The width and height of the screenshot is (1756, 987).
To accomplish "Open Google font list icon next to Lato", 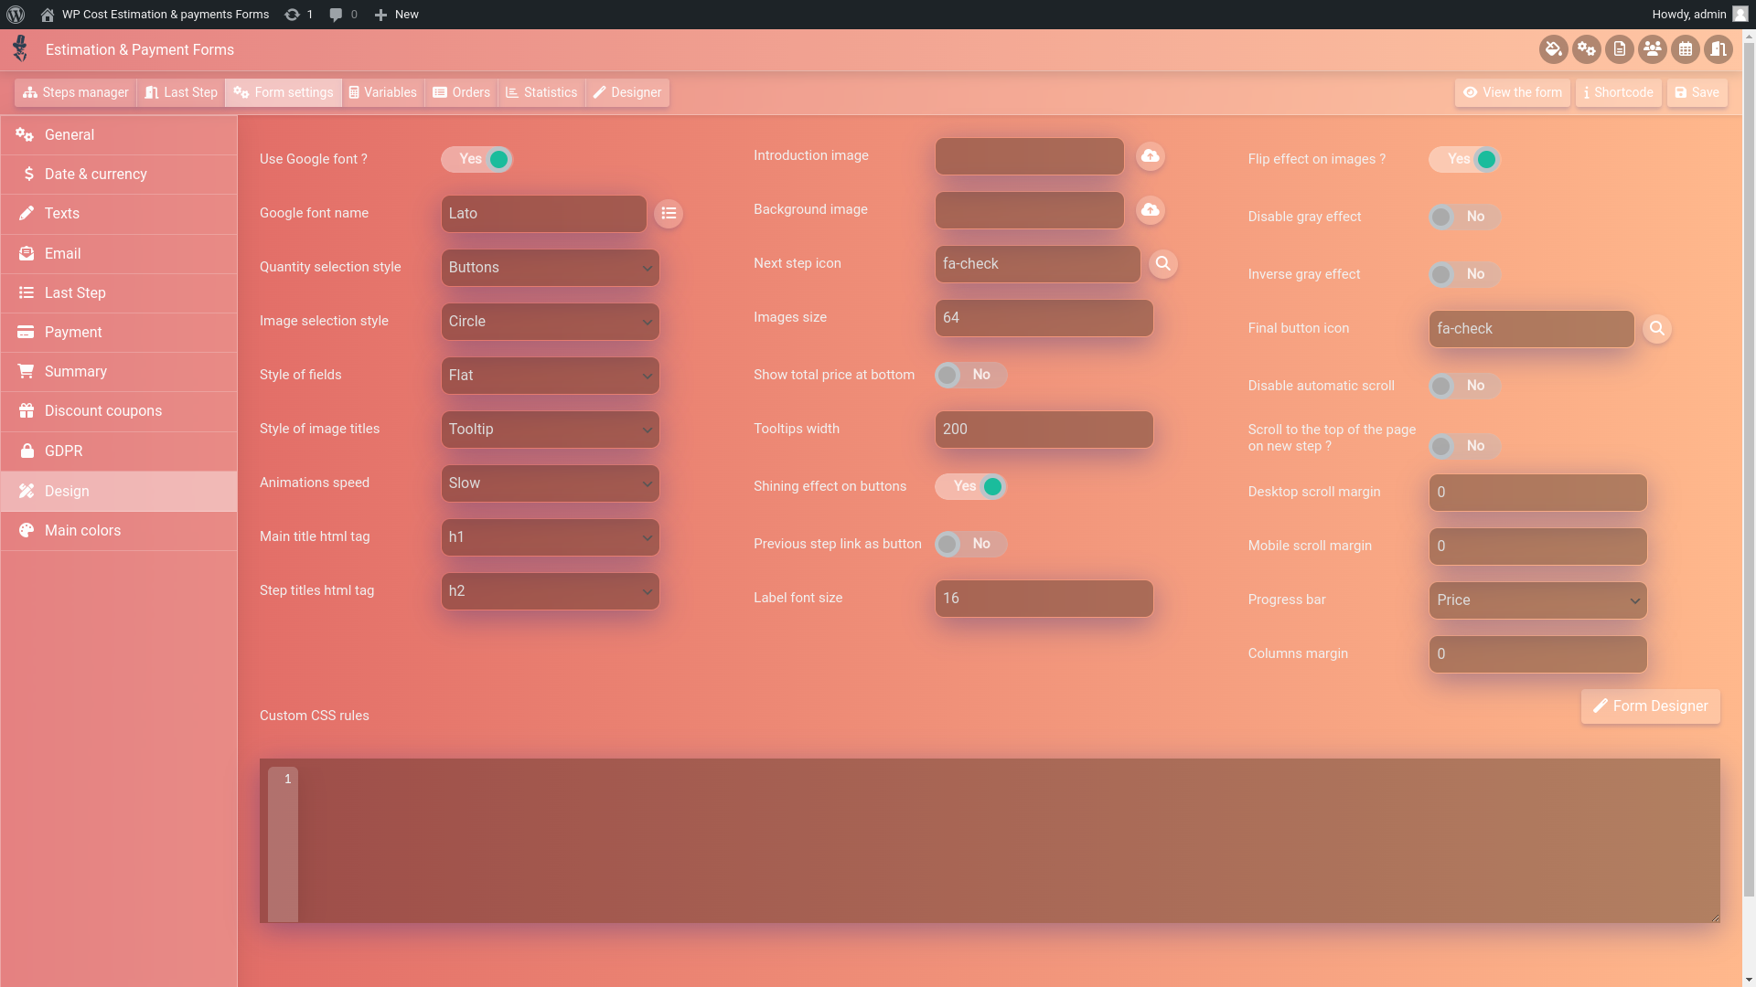I will (x=669, y=214).
